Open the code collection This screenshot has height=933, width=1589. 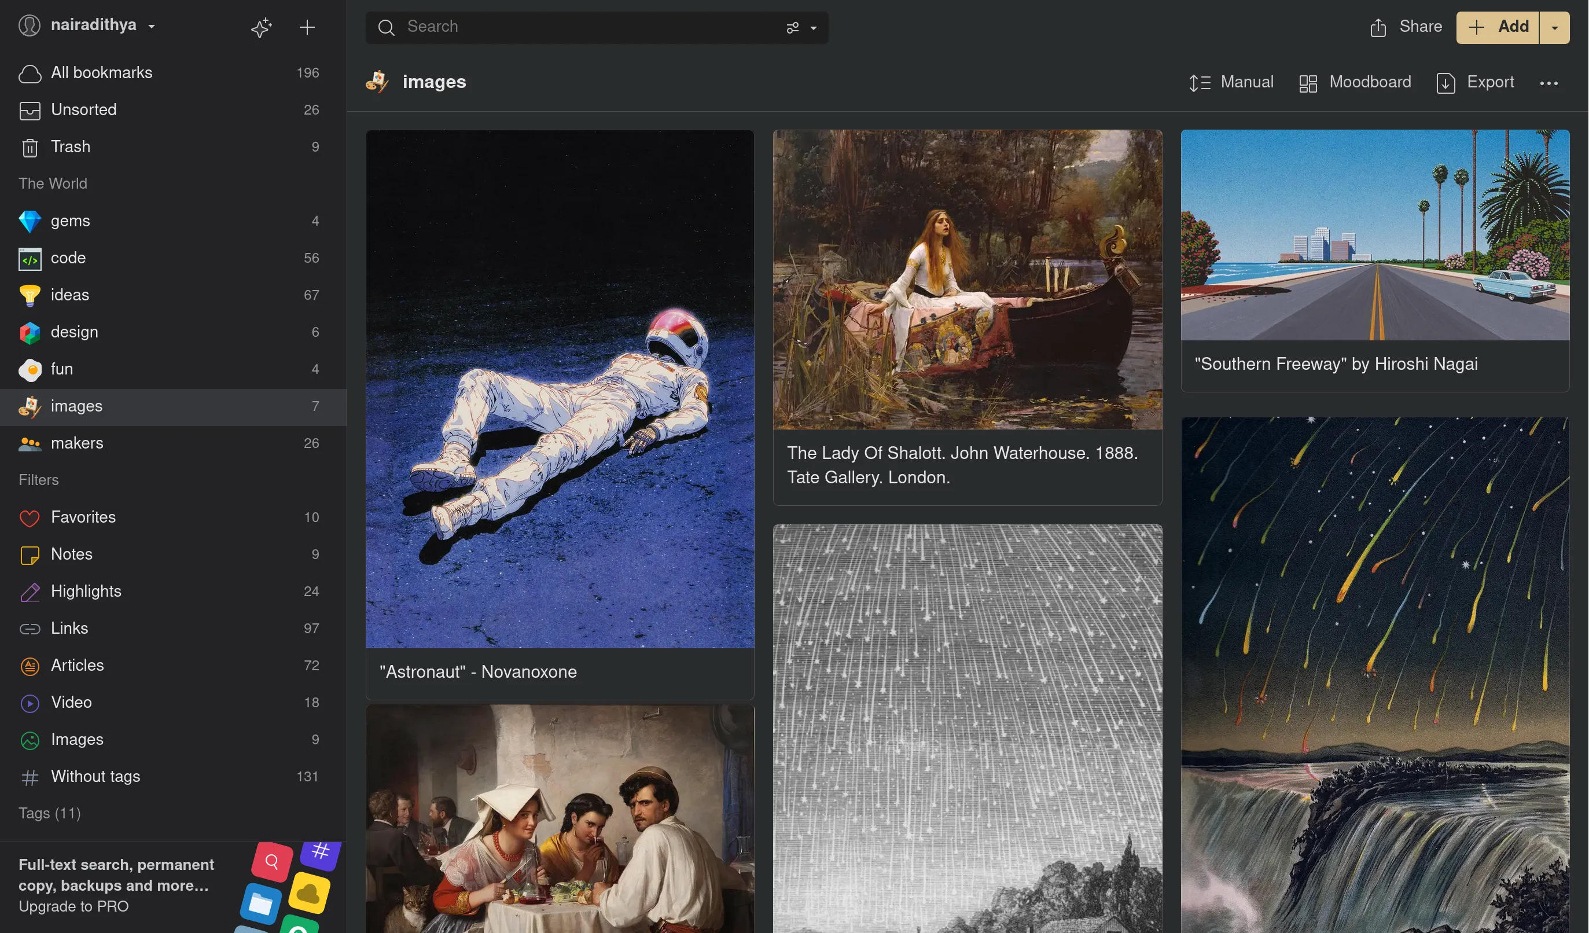(68, 258)
